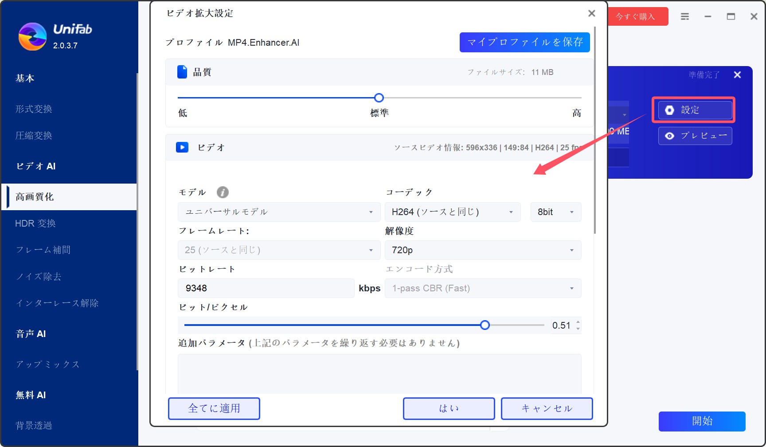Screen dimensions: 766x447
Task: Open the 8bit depth dropdown
Action: (556, 212)
